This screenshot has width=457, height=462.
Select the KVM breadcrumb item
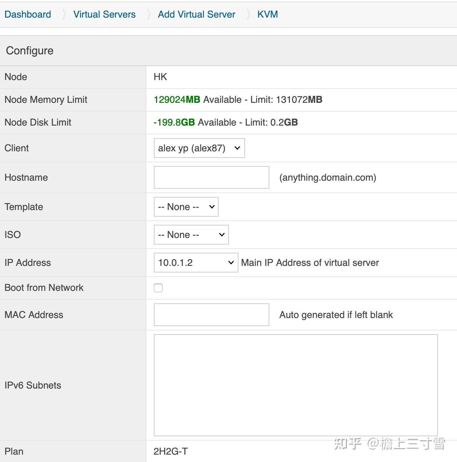[268, 14]
